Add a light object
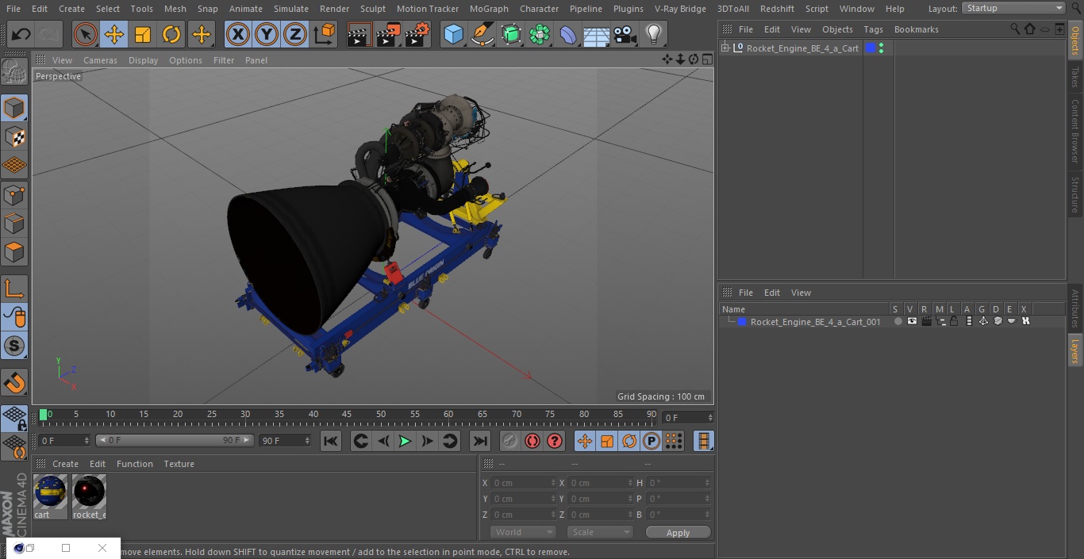1084x559 pixels. [653, 35]
